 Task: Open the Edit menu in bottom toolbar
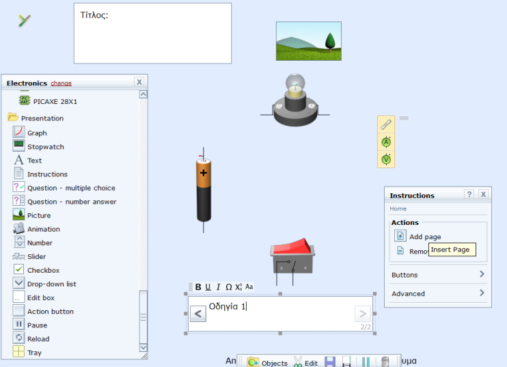pyautogui.click(x=306, y=362)
